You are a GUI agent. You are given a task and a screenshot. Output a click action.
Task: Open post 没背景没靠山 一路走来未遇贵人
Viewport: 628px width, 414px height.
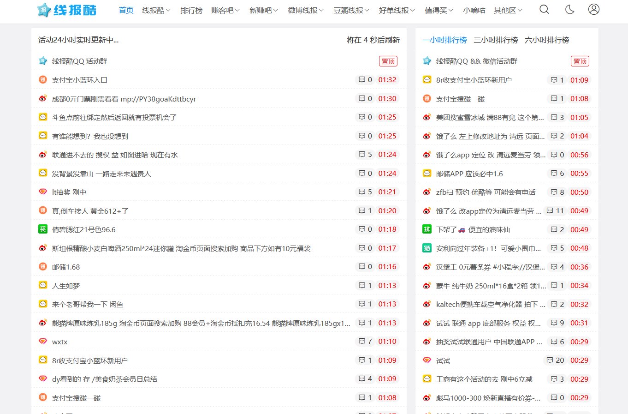(101, 174)
